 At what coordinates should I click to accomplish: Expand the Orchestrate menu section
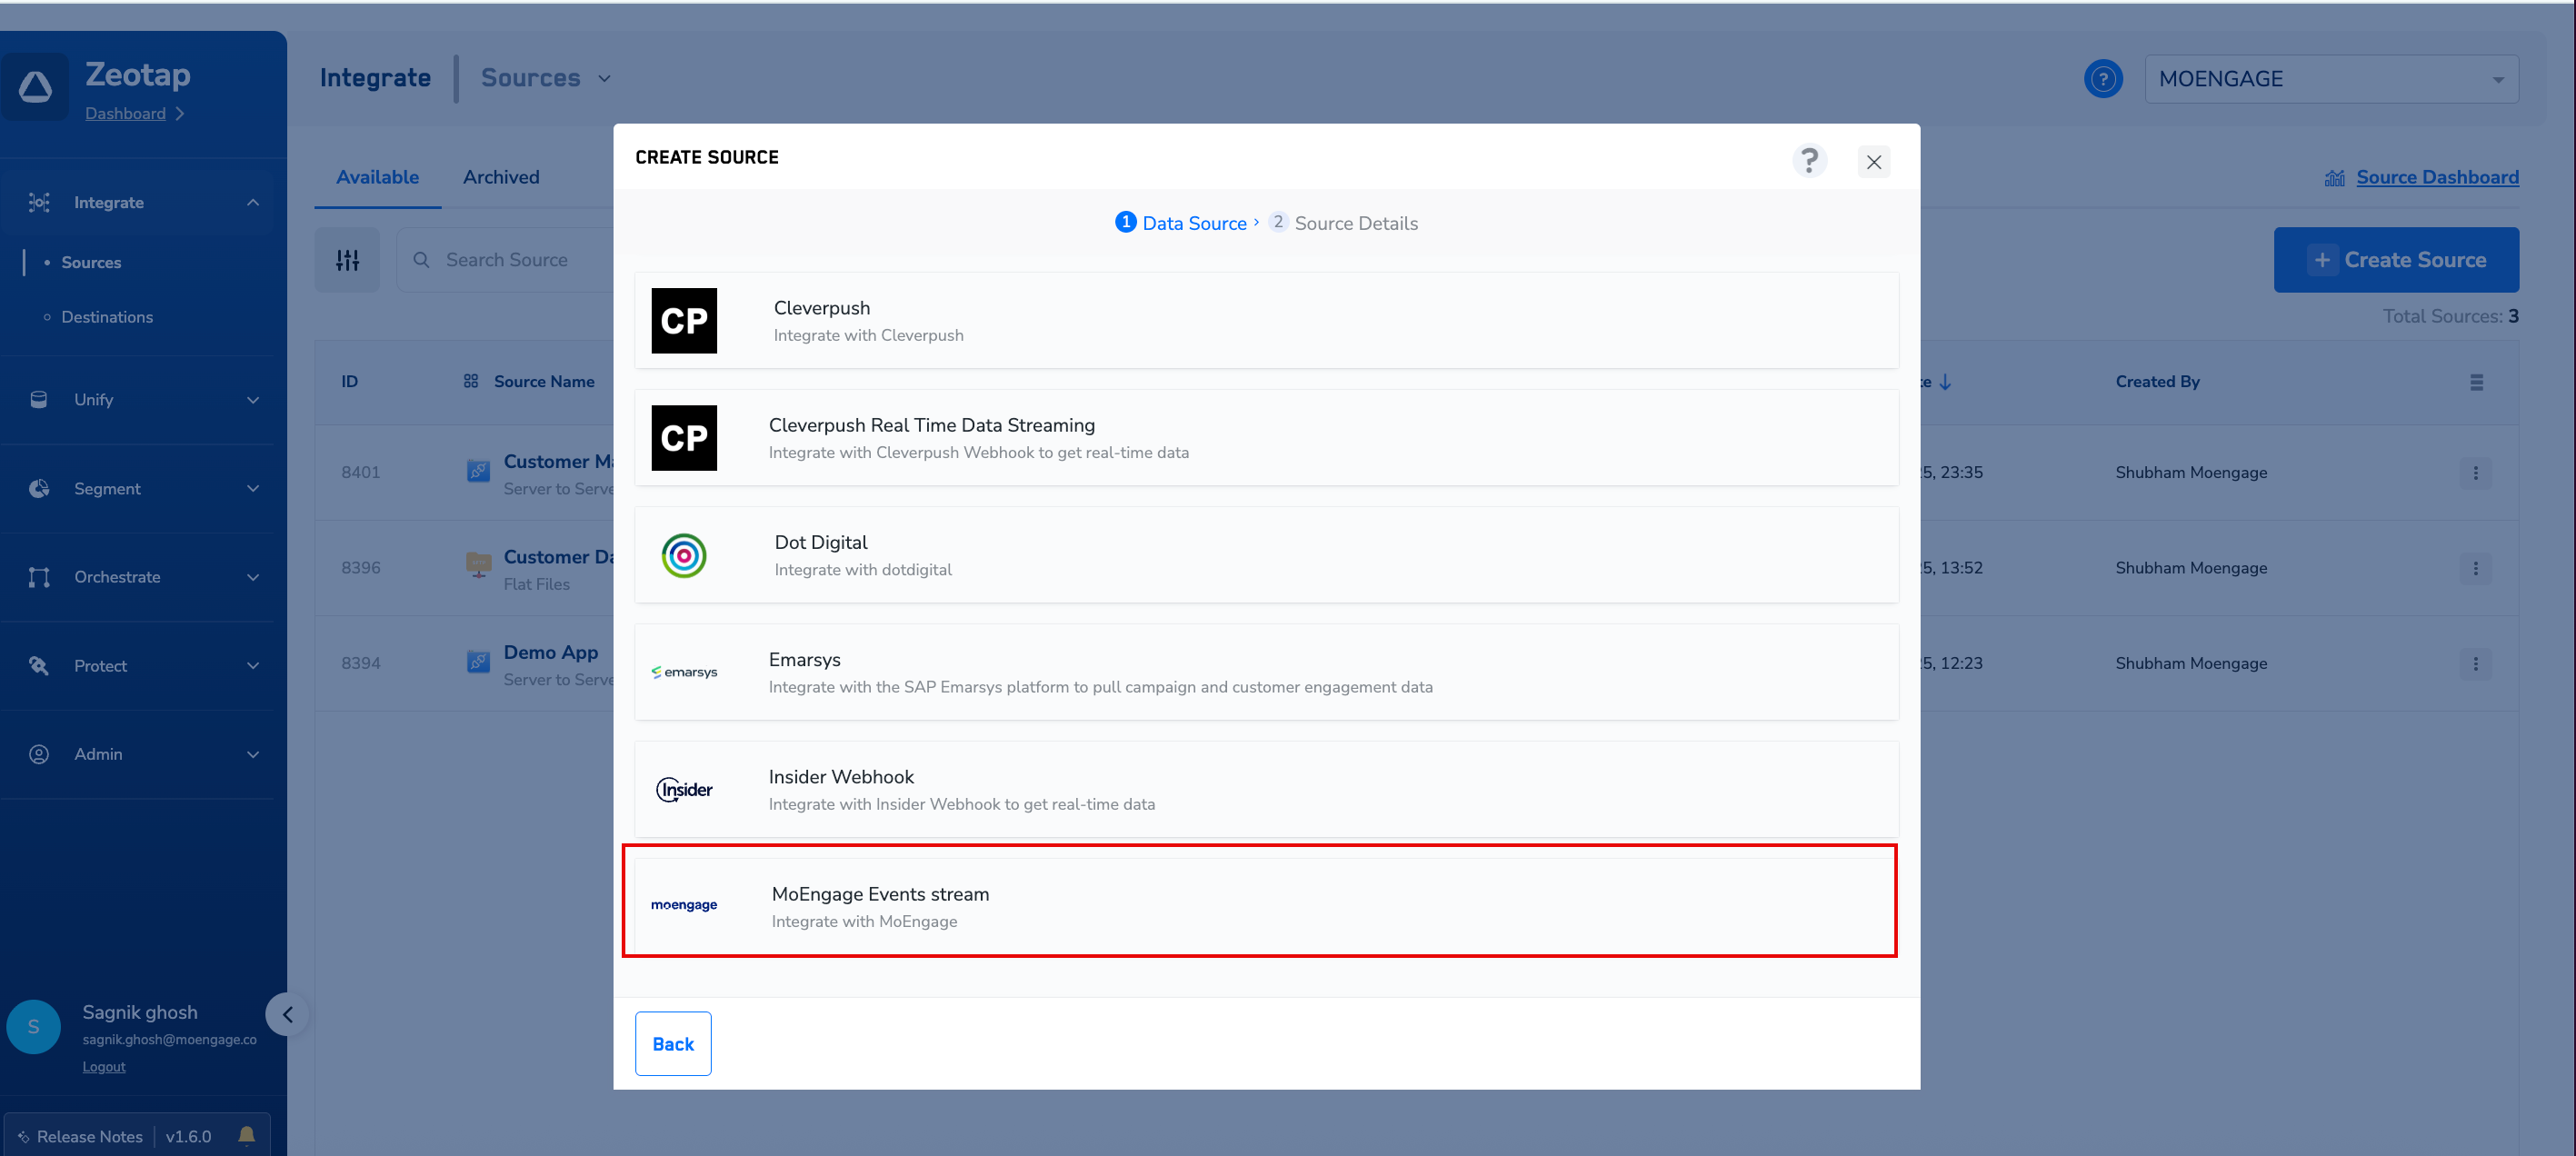[x=253, y=577]
